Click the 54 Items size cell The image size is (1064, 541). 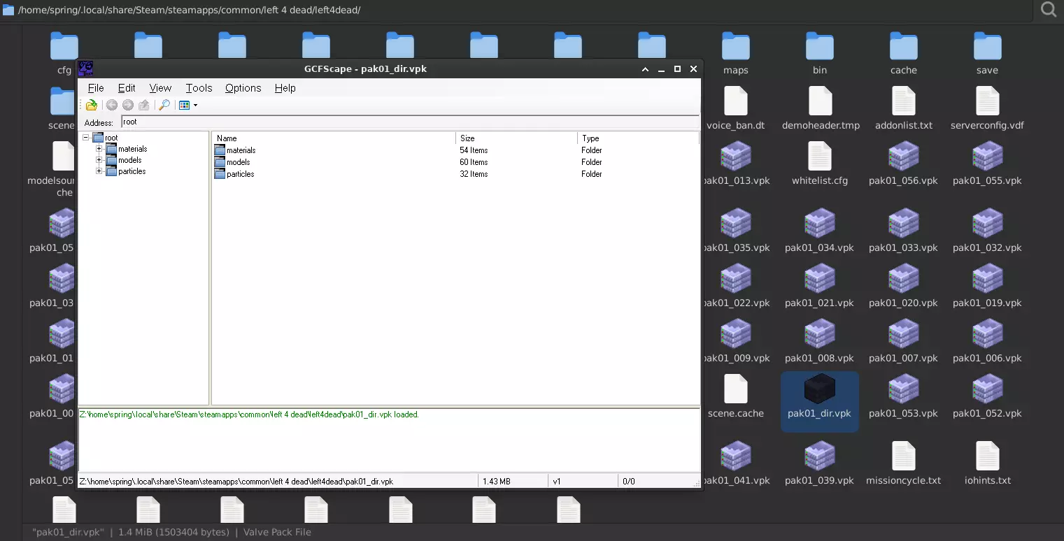click(x=474, y=150)
